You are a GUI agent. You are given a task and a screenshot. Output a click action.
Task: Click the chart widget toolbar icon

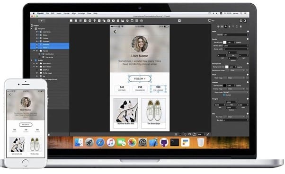[x=123, y=21]
